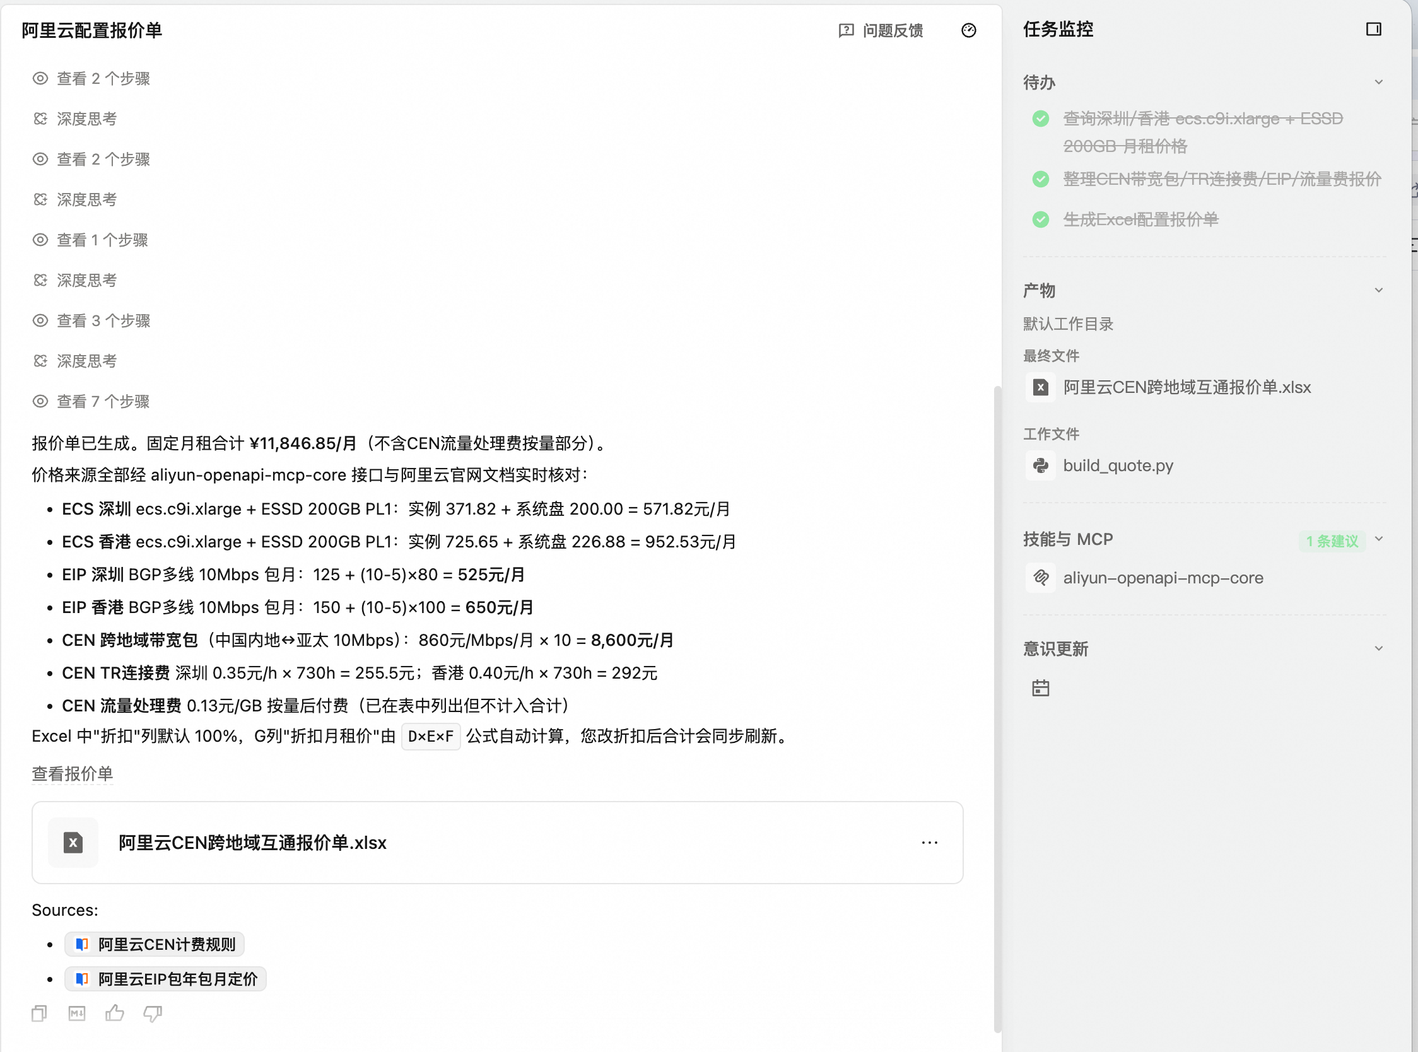Click Excel icon beside final file in 产物
Viewport: 1418px width, 1052px height.
pyautogui.click(x=1040, y=387)
